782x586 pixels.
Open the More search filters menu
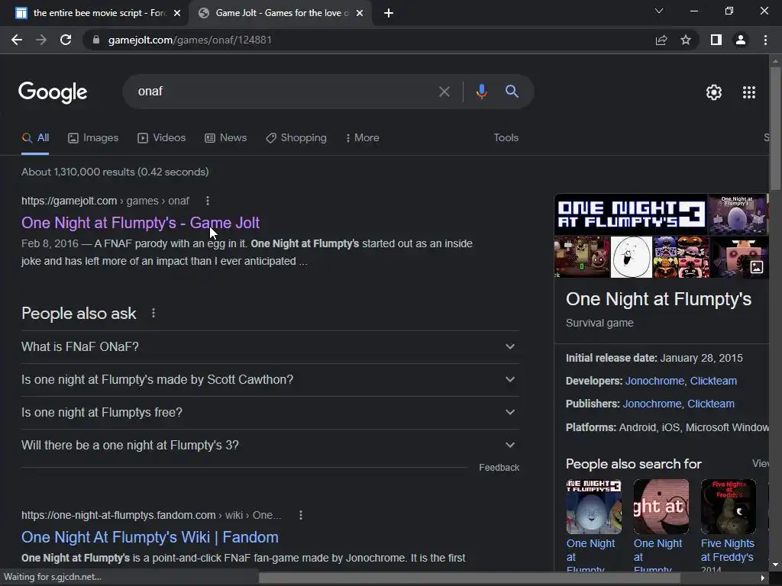[363, 138]
